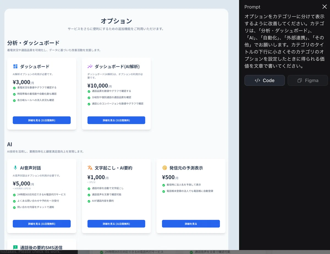Click the Figma tab copy icon

point(300,81)
